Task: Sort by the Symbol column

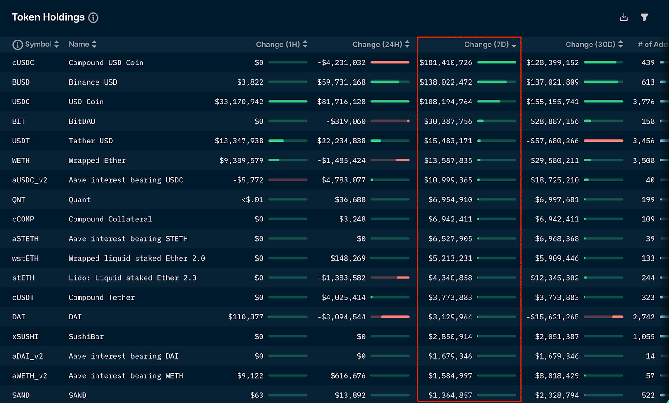Action: pyautogui.click(x=42, y=45)
